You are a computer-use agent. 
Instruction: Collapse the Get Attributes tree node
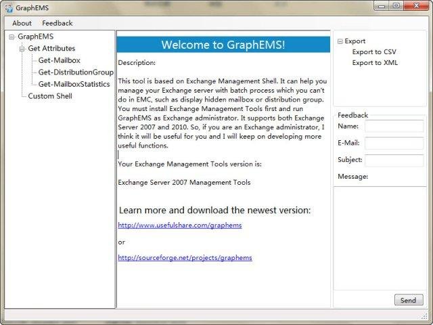tap(22, 49)
